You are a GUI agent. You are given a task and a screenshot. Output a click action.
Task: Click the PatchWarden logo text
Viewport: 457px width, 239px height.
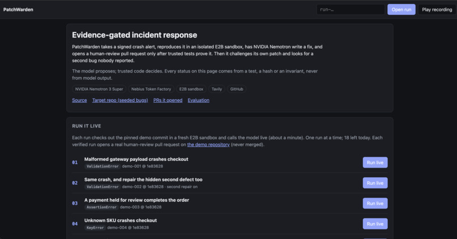pyautogui.click(x=18, y=10)
